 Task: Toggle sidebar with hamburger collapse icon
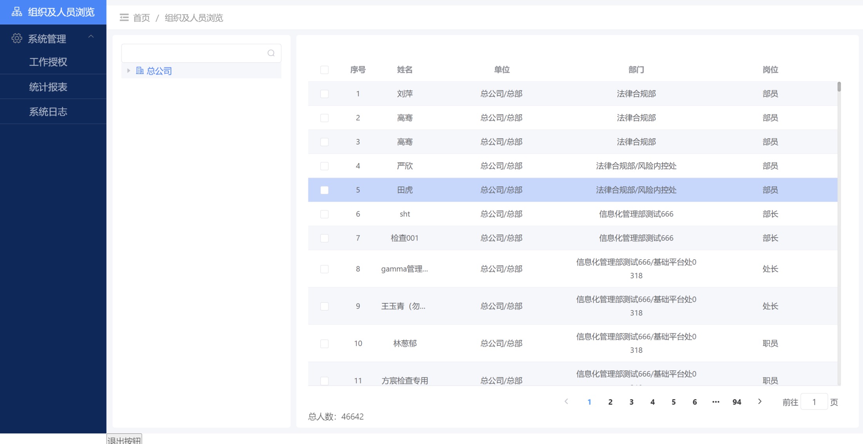coord(124,18)
